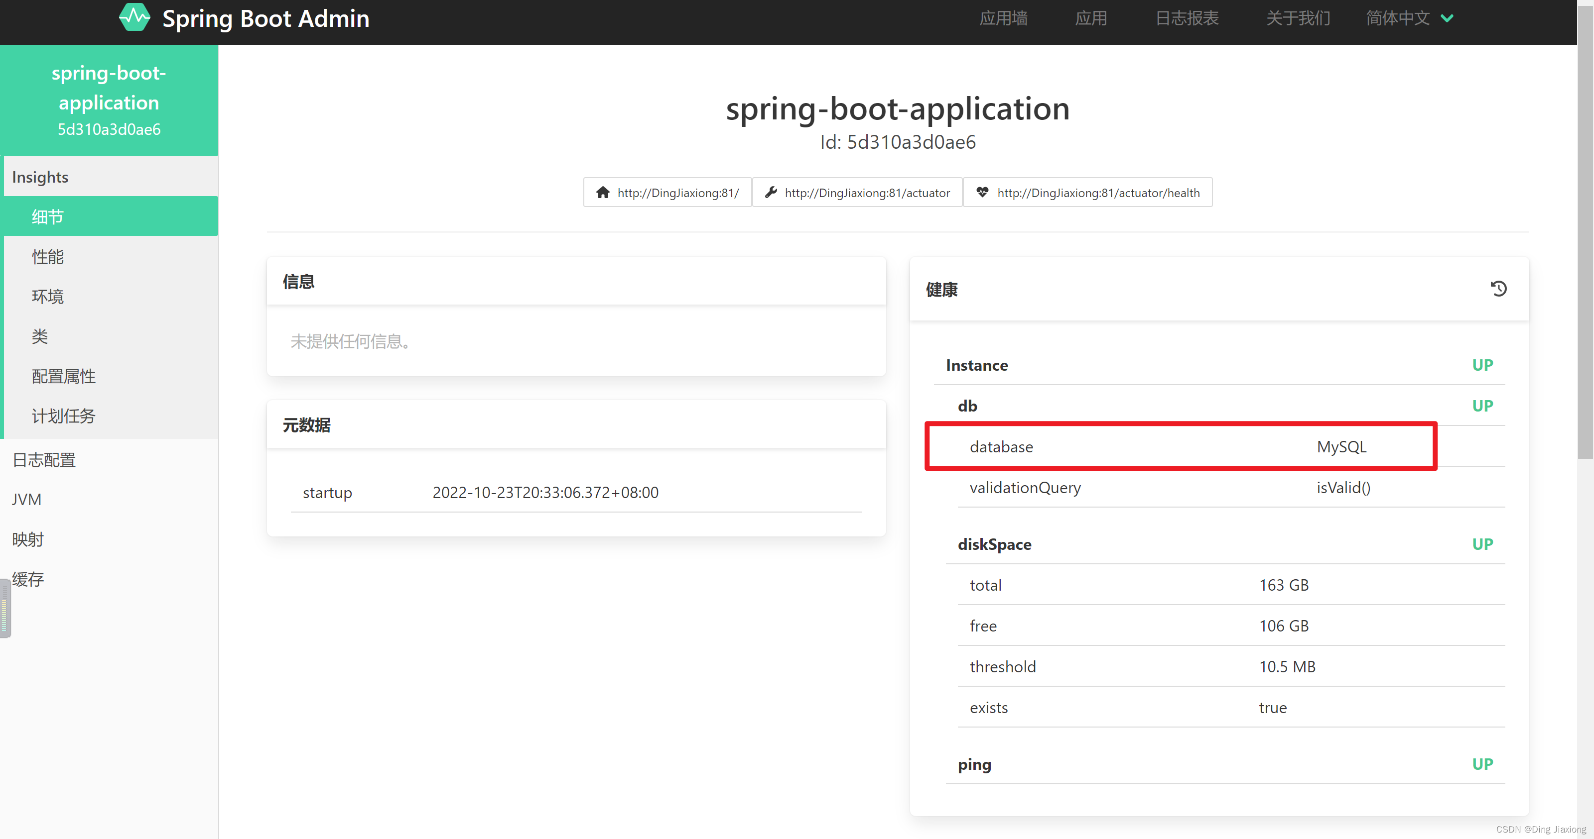
Task: Select the 环境 sidebar entry
Action: click(x=111, y=296)
